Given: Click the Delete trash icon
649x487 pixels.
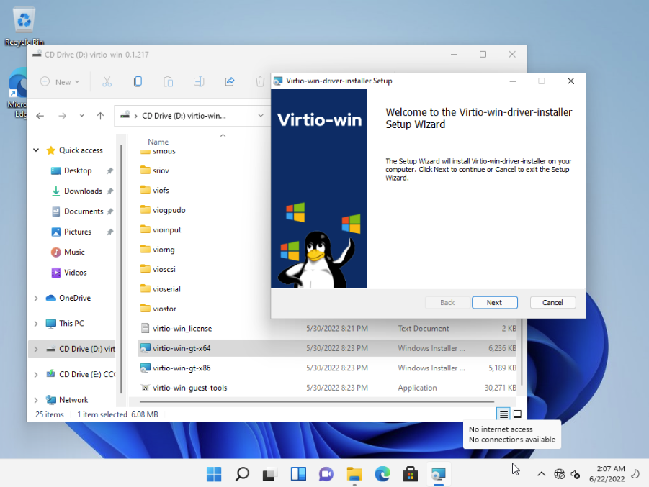Looking at the screenshot, I should (x=260, y=82).
